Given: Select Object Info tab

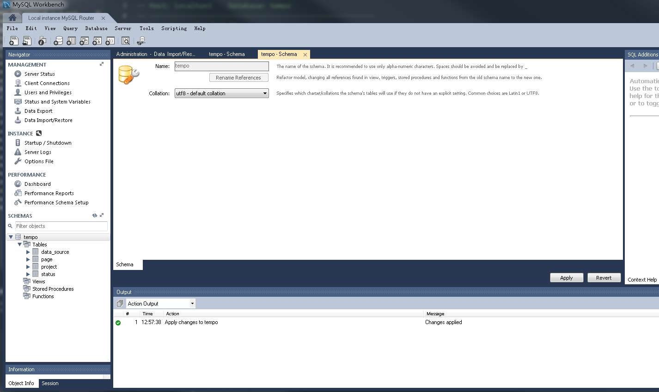Looking at the screenshot, I should tap(21, 383).
